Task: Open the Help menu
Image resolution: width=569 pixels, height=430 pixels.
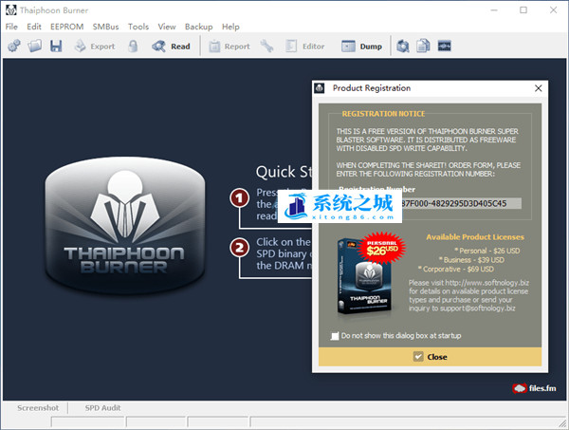Action: click(230, 27)
